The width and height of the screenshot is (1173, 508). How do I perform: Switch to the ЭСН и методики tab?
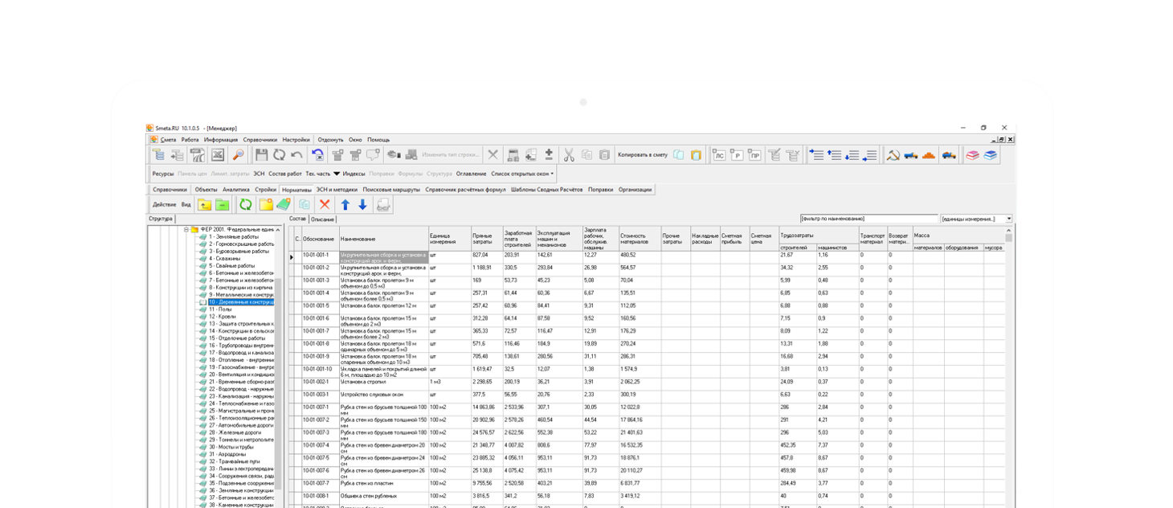(337, 190)
